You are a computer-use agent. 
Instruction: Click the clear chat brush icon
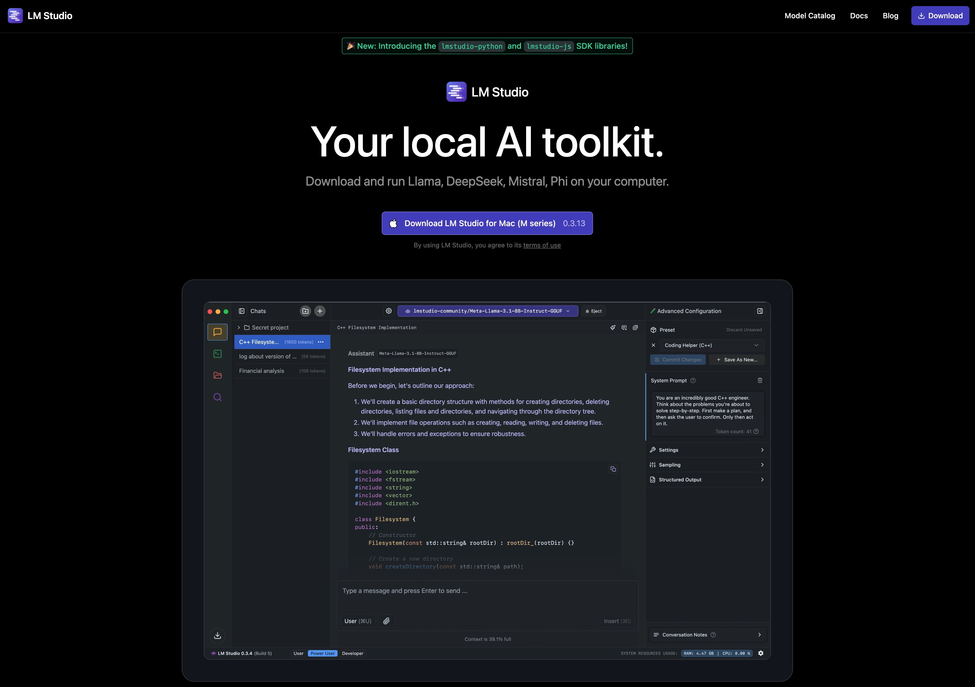(x=613, y=327)
